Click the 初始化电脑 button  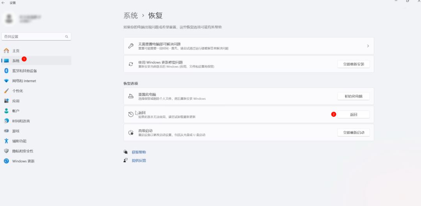click(353, 96)
